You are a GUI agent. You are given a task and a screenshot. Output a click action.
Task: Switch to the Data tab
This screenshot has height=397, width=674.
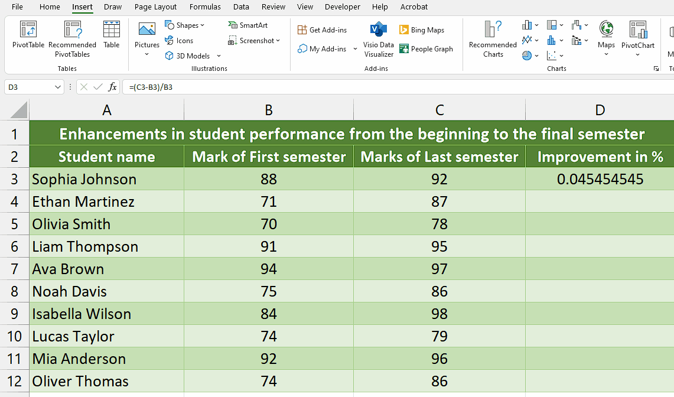pyautogui.click(x=241, y=7)
